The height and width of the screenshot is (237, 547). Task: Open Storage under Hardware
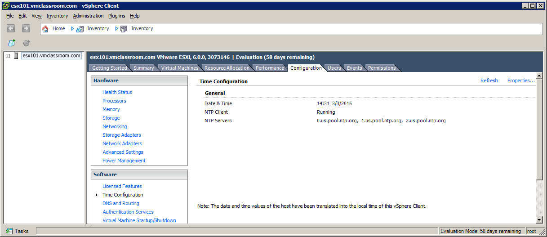pyautogui.click(x=111, y=118)
